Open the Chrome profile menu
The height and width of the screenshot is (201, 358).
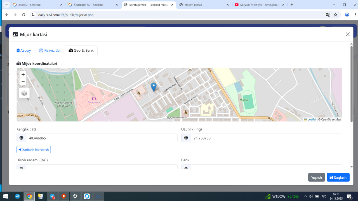(347, 15)
